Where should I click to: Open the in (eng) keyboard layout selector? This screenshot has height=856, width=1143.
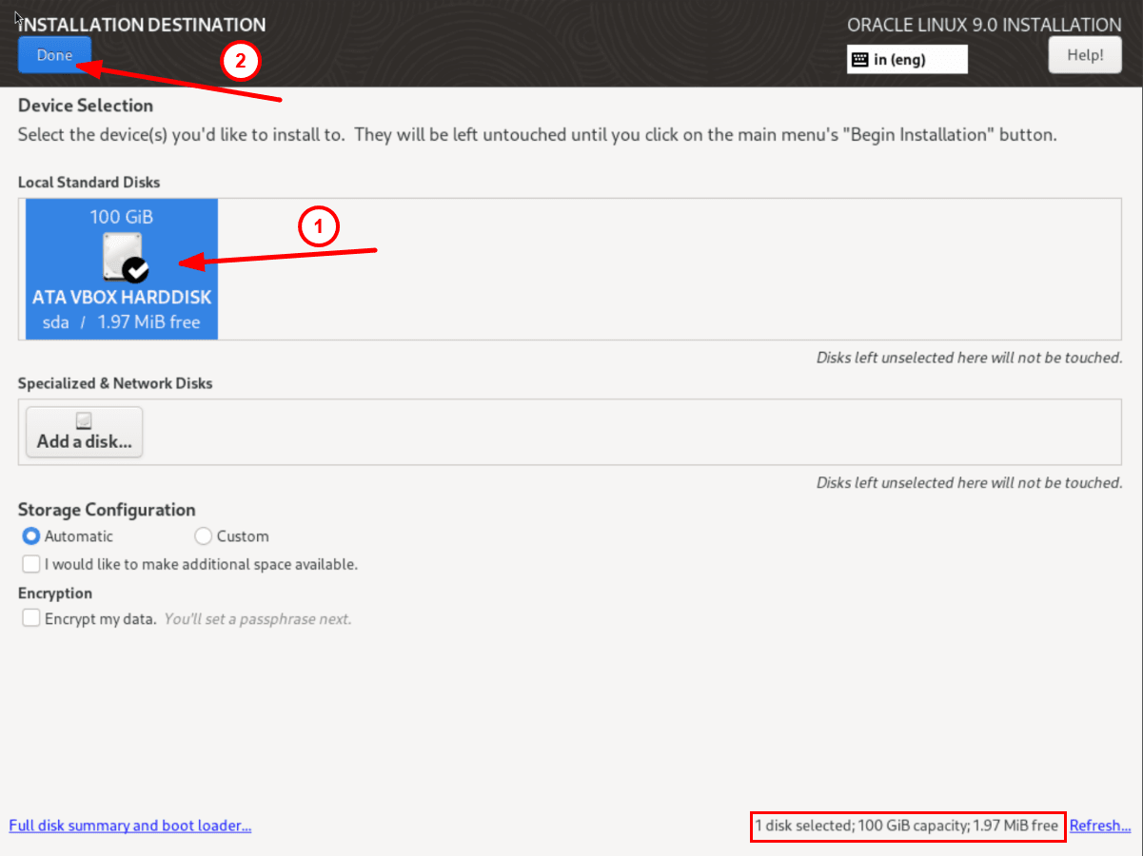(907, 59)
